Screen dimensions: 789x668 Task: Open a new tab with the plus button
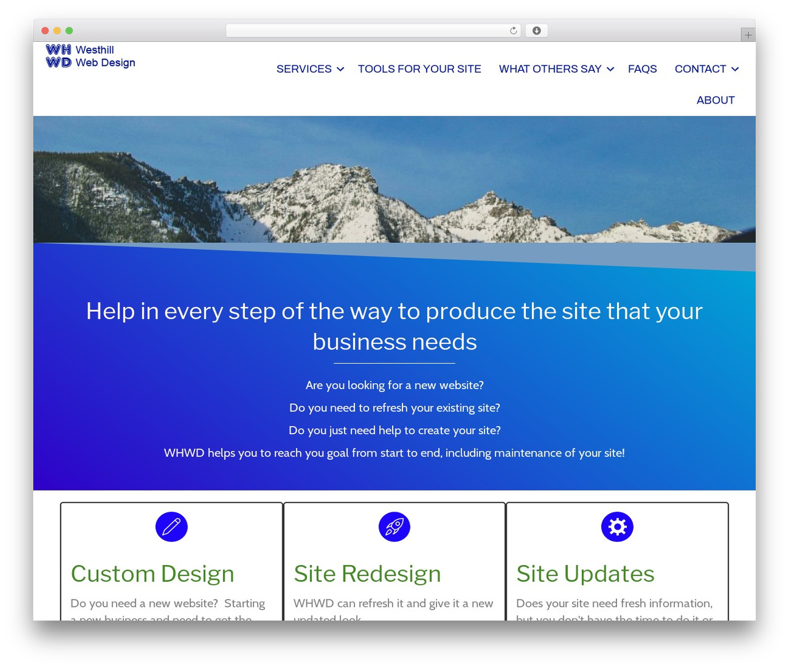[748, 35]
